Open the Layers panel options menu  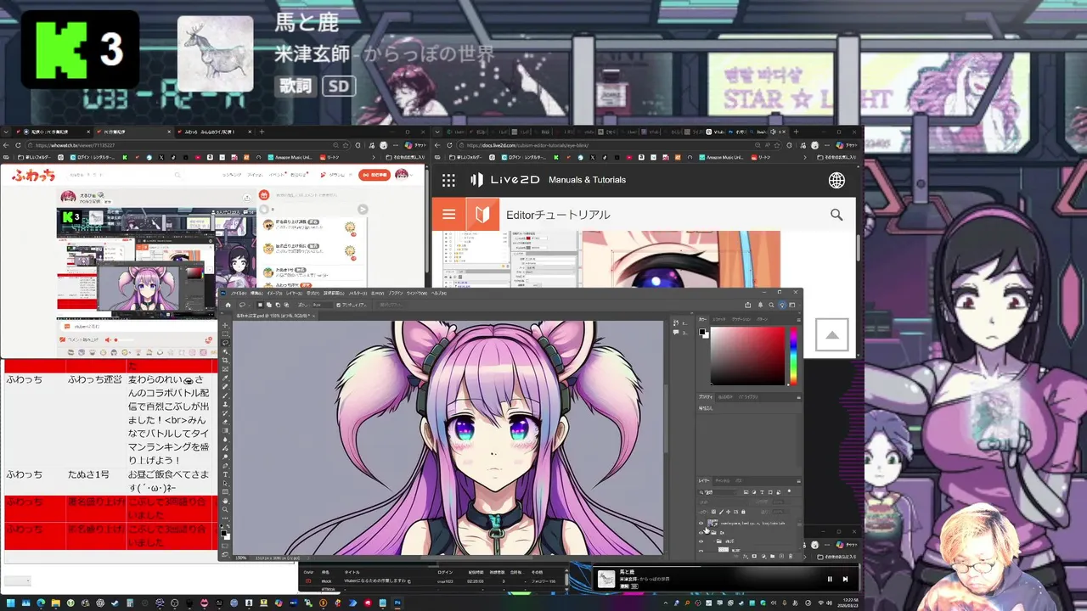click(x=798, y=481)
